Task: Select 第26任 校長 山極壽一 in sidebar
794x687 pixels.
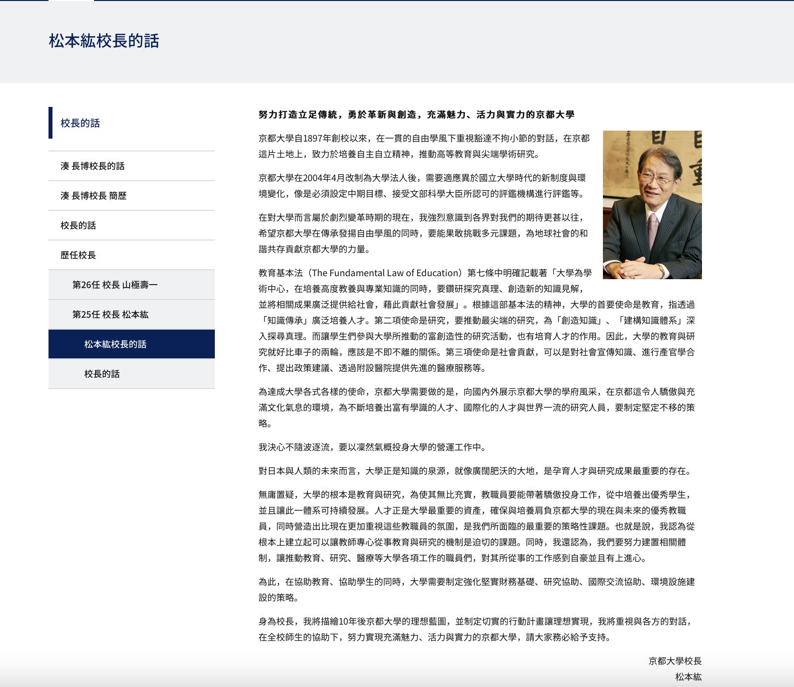Action: click(115, 285)
